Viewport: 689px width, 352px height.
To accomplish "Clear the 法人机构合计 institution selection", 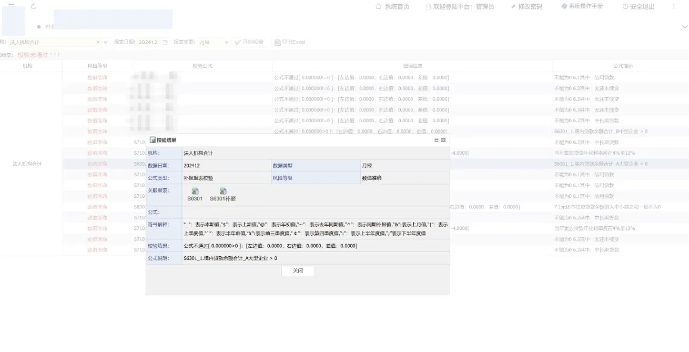I will tap(98, 42).
